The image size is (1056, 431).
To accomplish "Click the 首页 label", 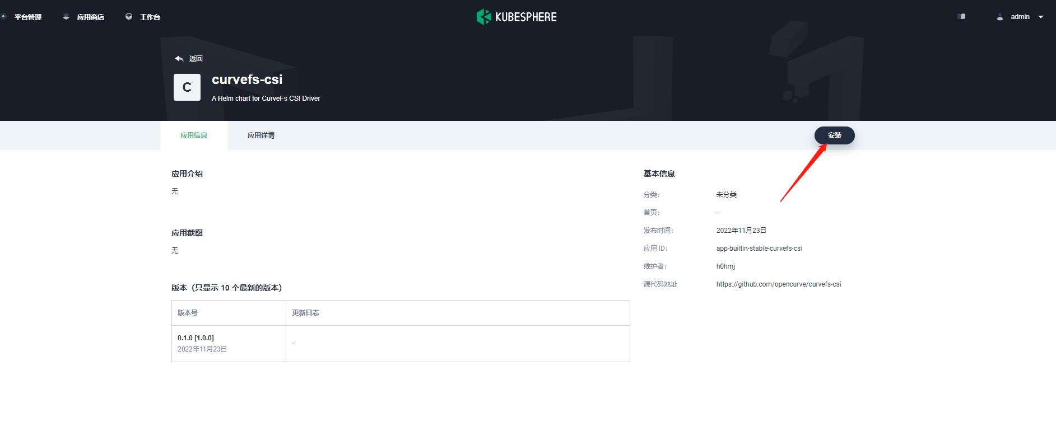I will tap(652, 213).
